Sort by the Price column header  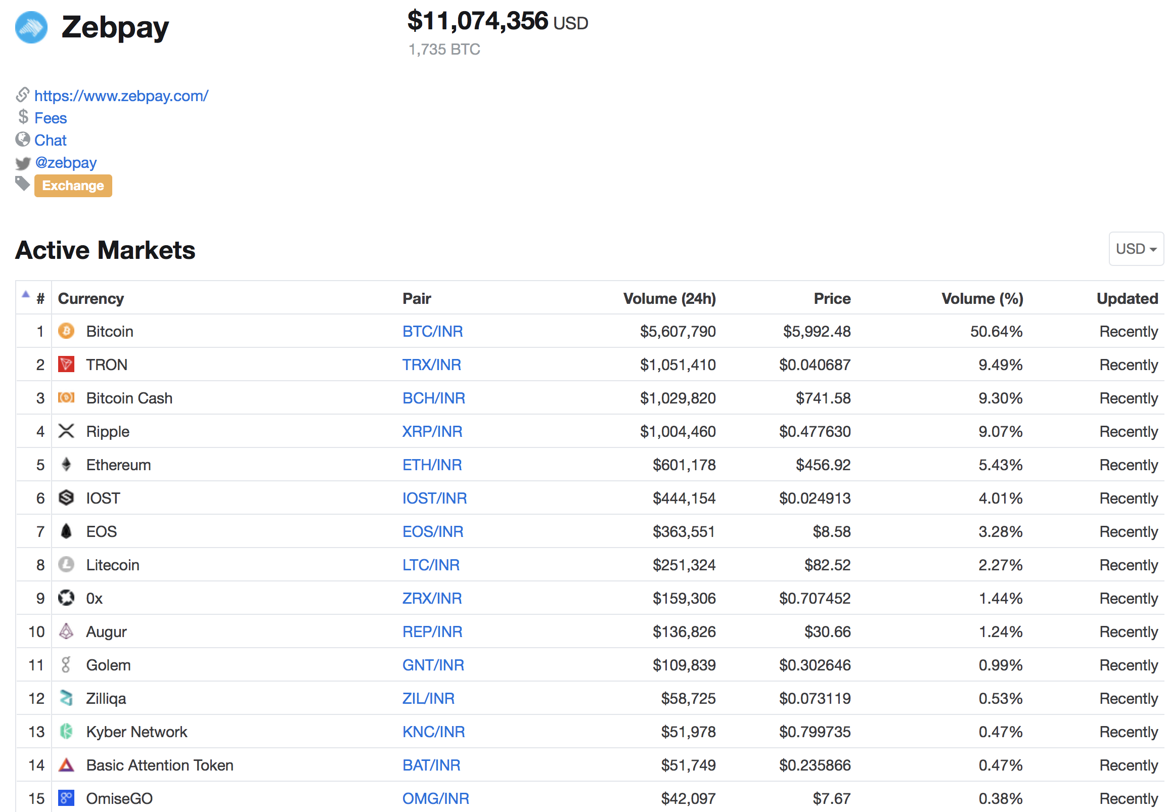tap(832, 299)
